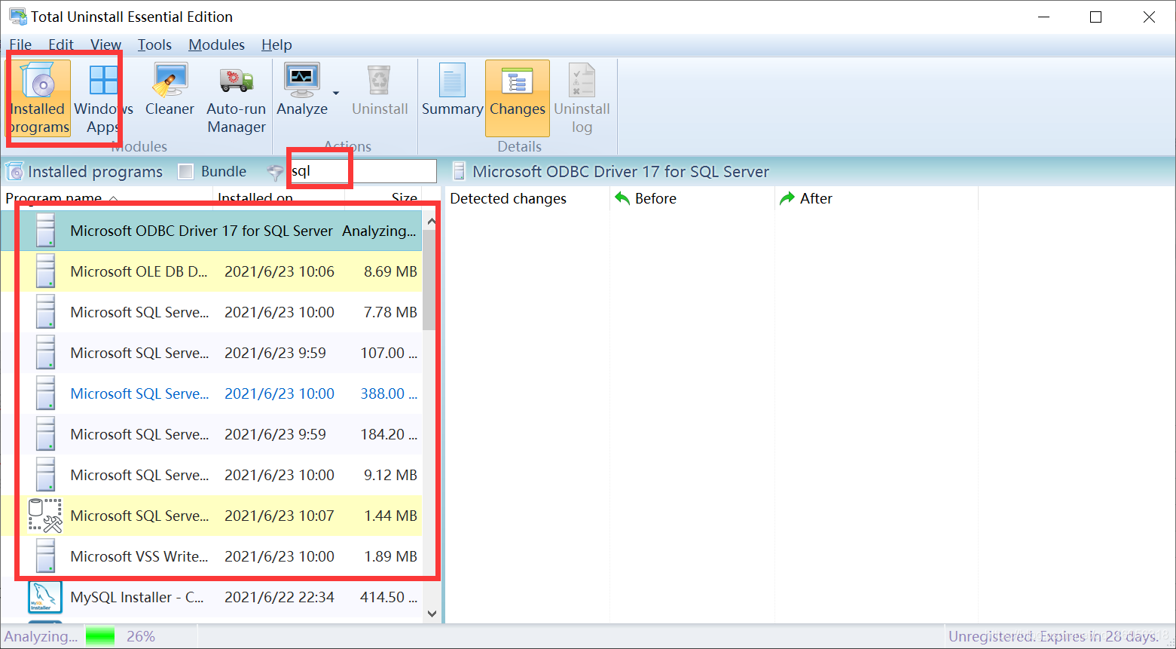Open the Modules menu

point(216,44)
